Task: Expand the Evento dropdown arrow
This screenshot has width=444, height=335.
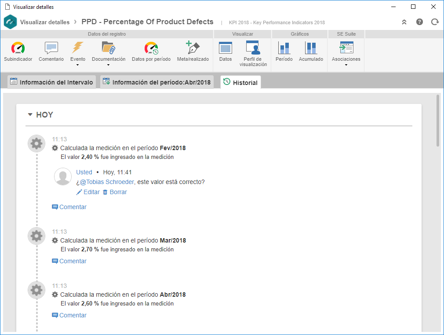Action: [77, 65]
